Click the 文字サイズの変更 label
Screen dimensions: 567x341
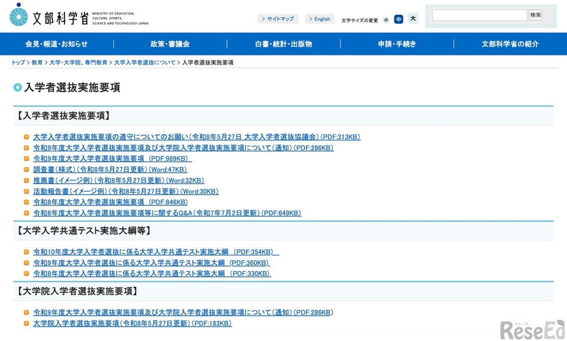(x=360, y=21)
